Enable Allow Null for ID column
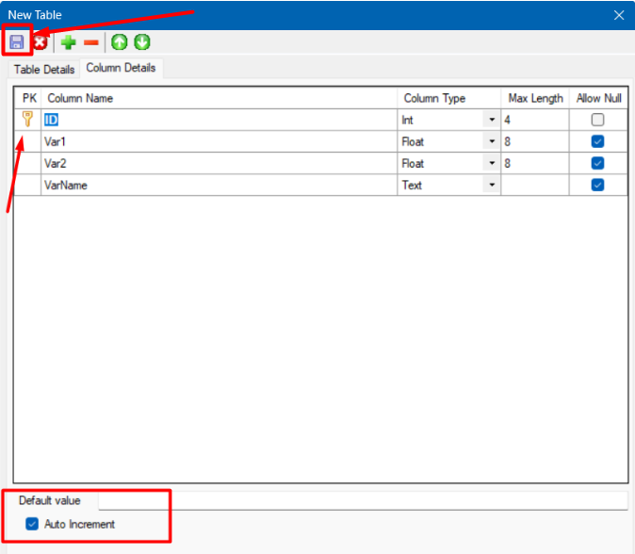The image size is (635, 554). click(597, 121)
